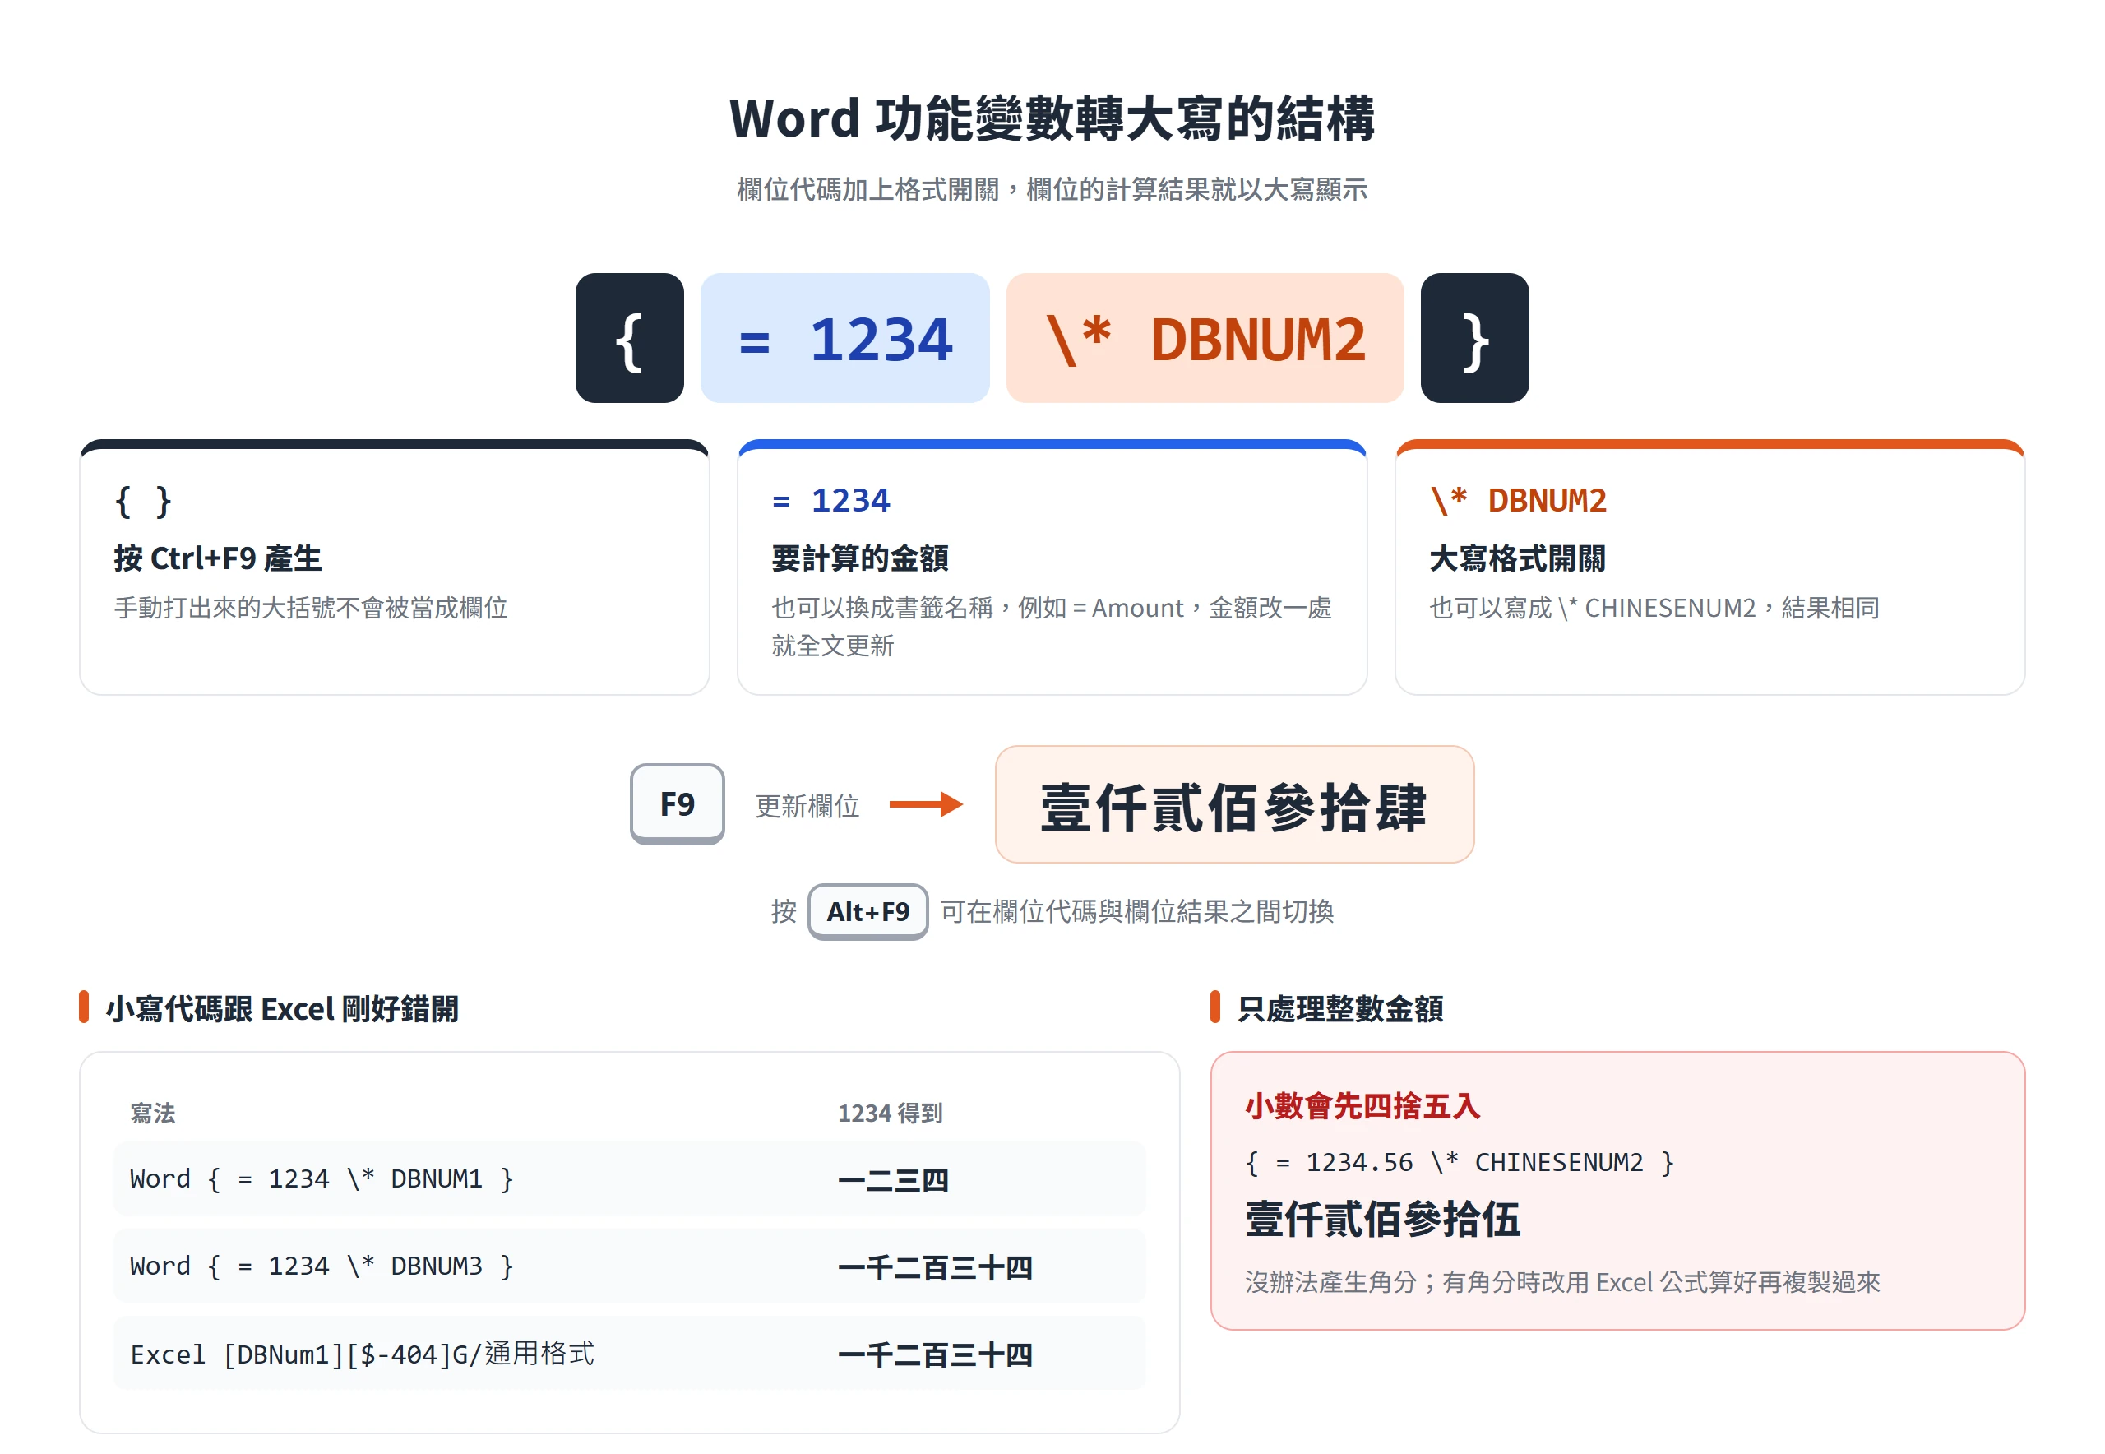Click the dark opening brace "{" block
The image size is (2105, 1454).
[629, 338]
